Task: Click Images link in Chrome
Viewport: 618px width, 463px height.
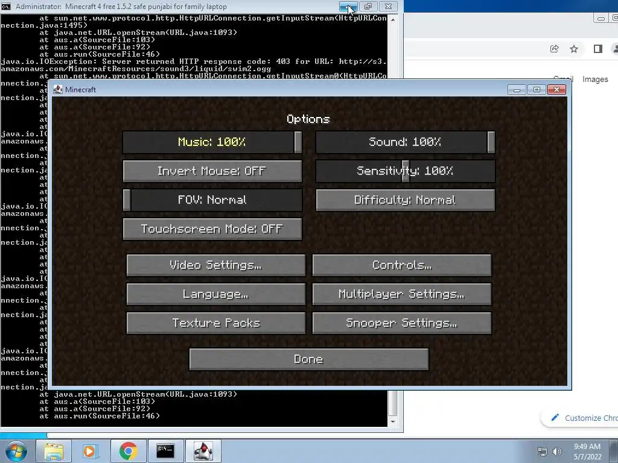Action: (595, 80)
